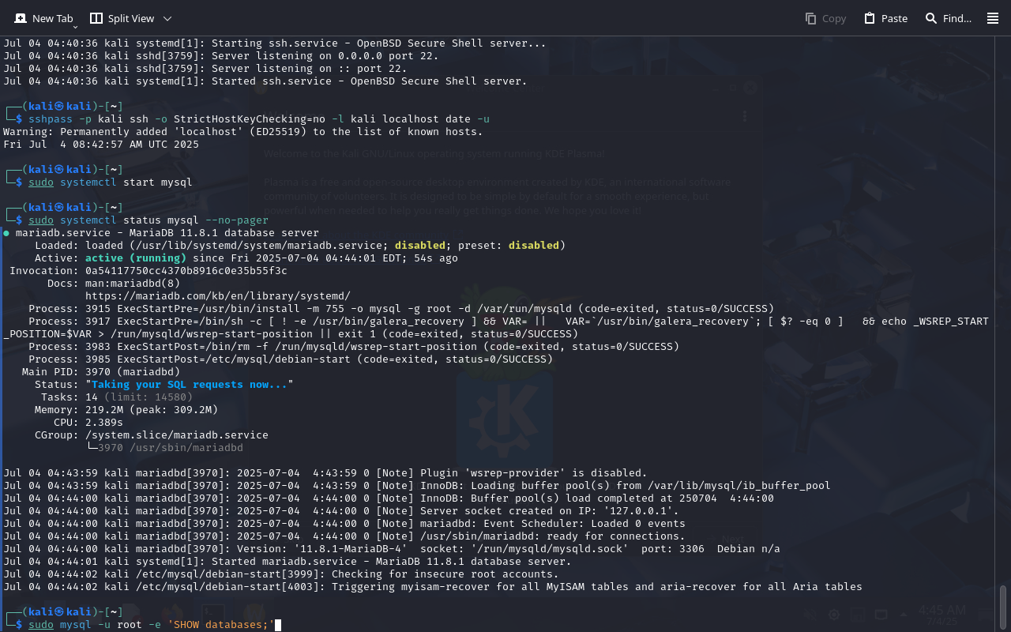1011x632 pixels.
Task: Click 'Server listening on :: port 22.' line
Action: [x=205, y=69]
